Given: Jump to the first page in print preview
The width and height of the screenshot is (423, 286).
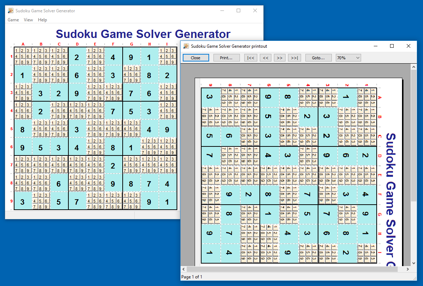Looking at the screenshot, I should click(250, 57).
